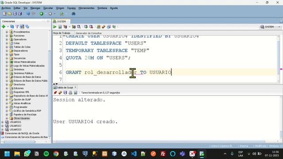
Task: Click the Windows Start button
Action: pyautogui.click(x=7, y=154)
